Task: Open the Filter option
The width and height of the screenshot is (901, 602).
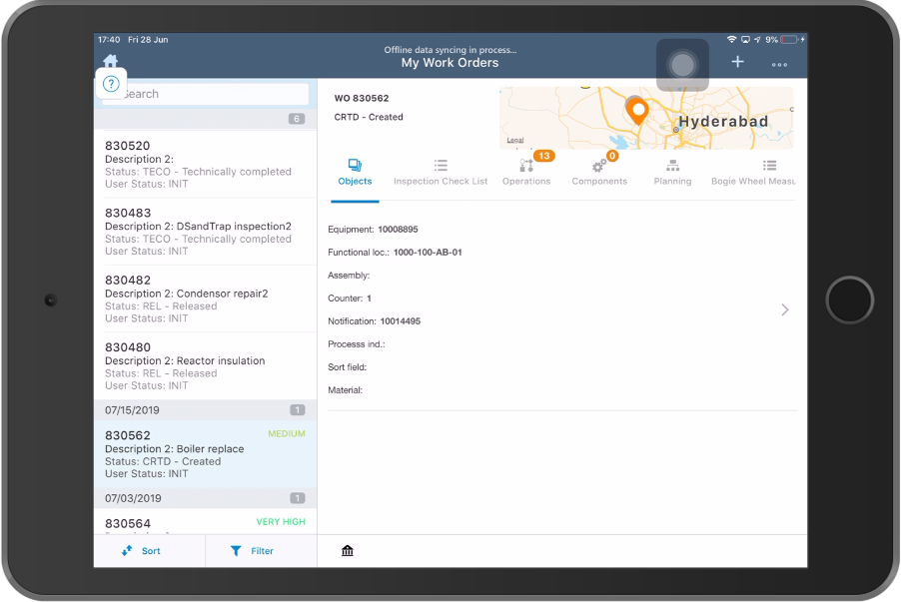Action: tap(252, 551)
